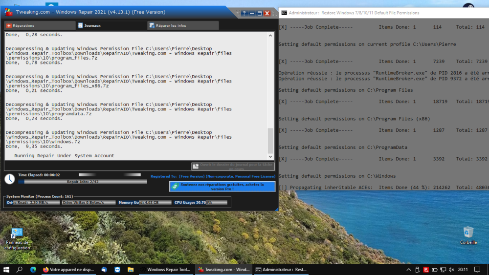Open the Panneau de configuration desktop icon

(x=17, y=239)
